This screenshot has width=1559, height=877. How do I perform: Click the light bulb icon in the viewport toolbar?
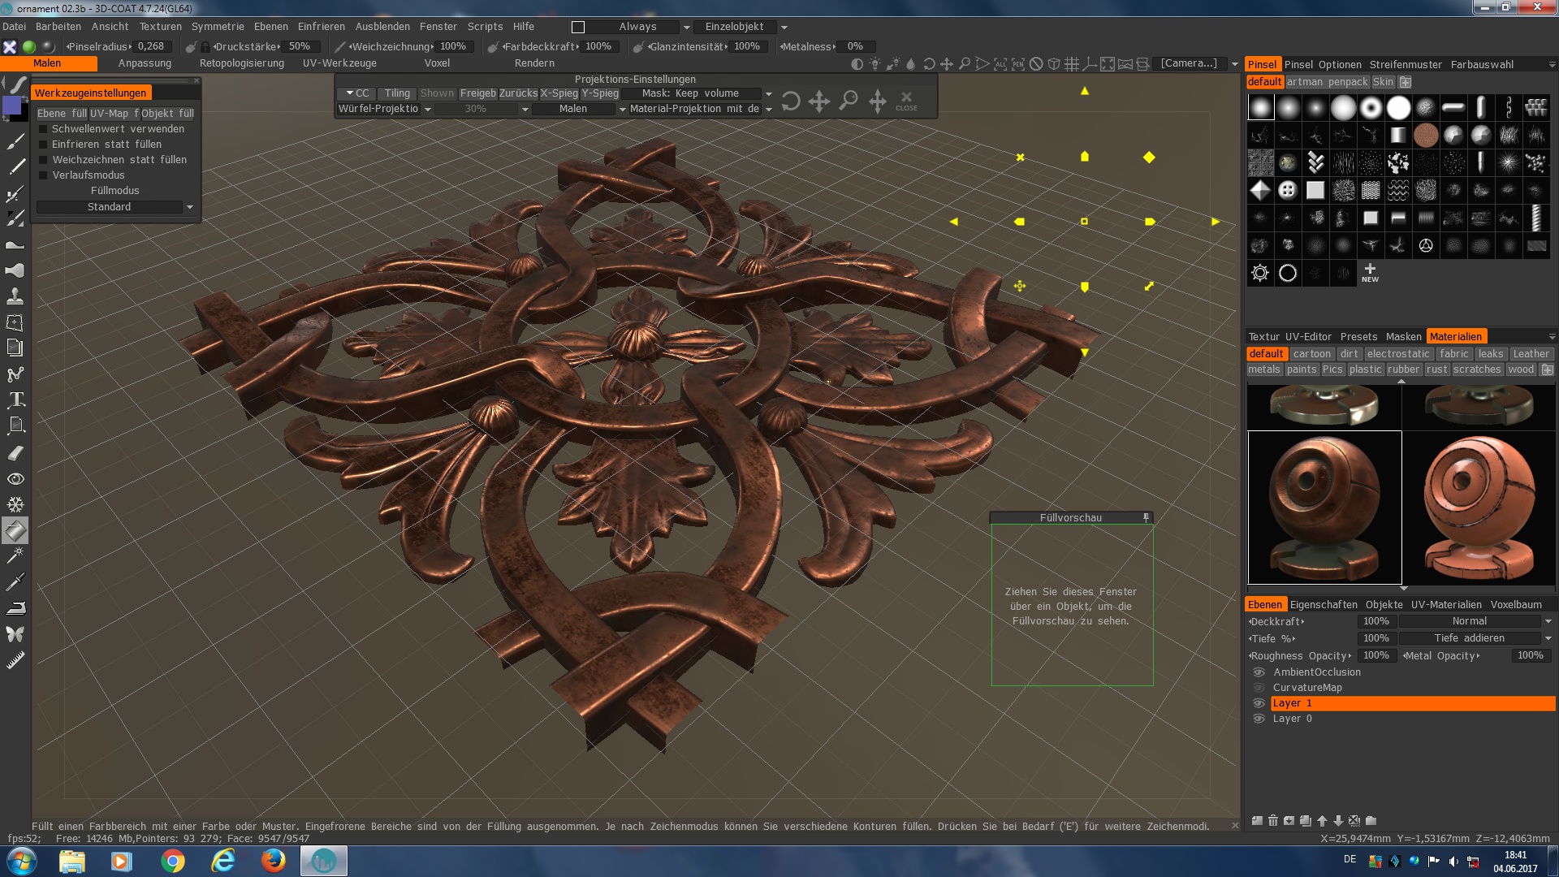[x=875, y=64]
